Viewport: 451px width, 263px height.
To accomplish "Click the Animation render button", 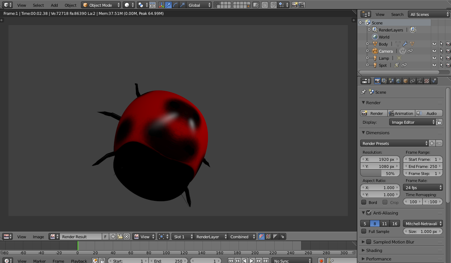I will [x=401, y=113].
